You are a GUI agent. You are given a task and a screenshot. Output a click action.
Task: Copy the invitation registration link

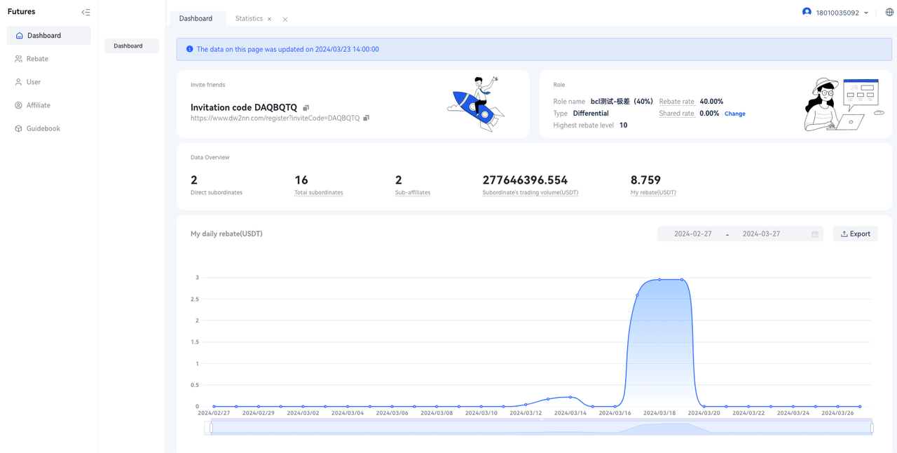pos(366,118)
